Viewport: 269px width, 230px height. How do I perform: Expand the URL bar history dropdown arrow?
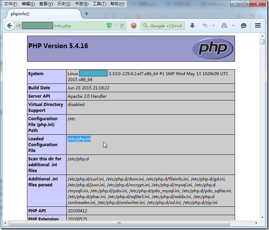(x=116, y=26)
